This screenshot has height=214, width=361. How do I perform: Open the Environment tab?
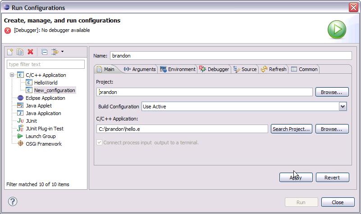point(178,69)
